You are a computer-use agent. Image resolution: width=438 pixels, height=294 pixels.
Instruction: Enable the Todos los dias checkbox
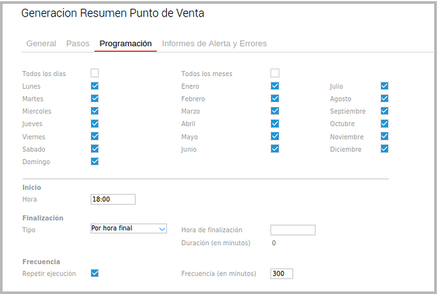coord(95,73)
